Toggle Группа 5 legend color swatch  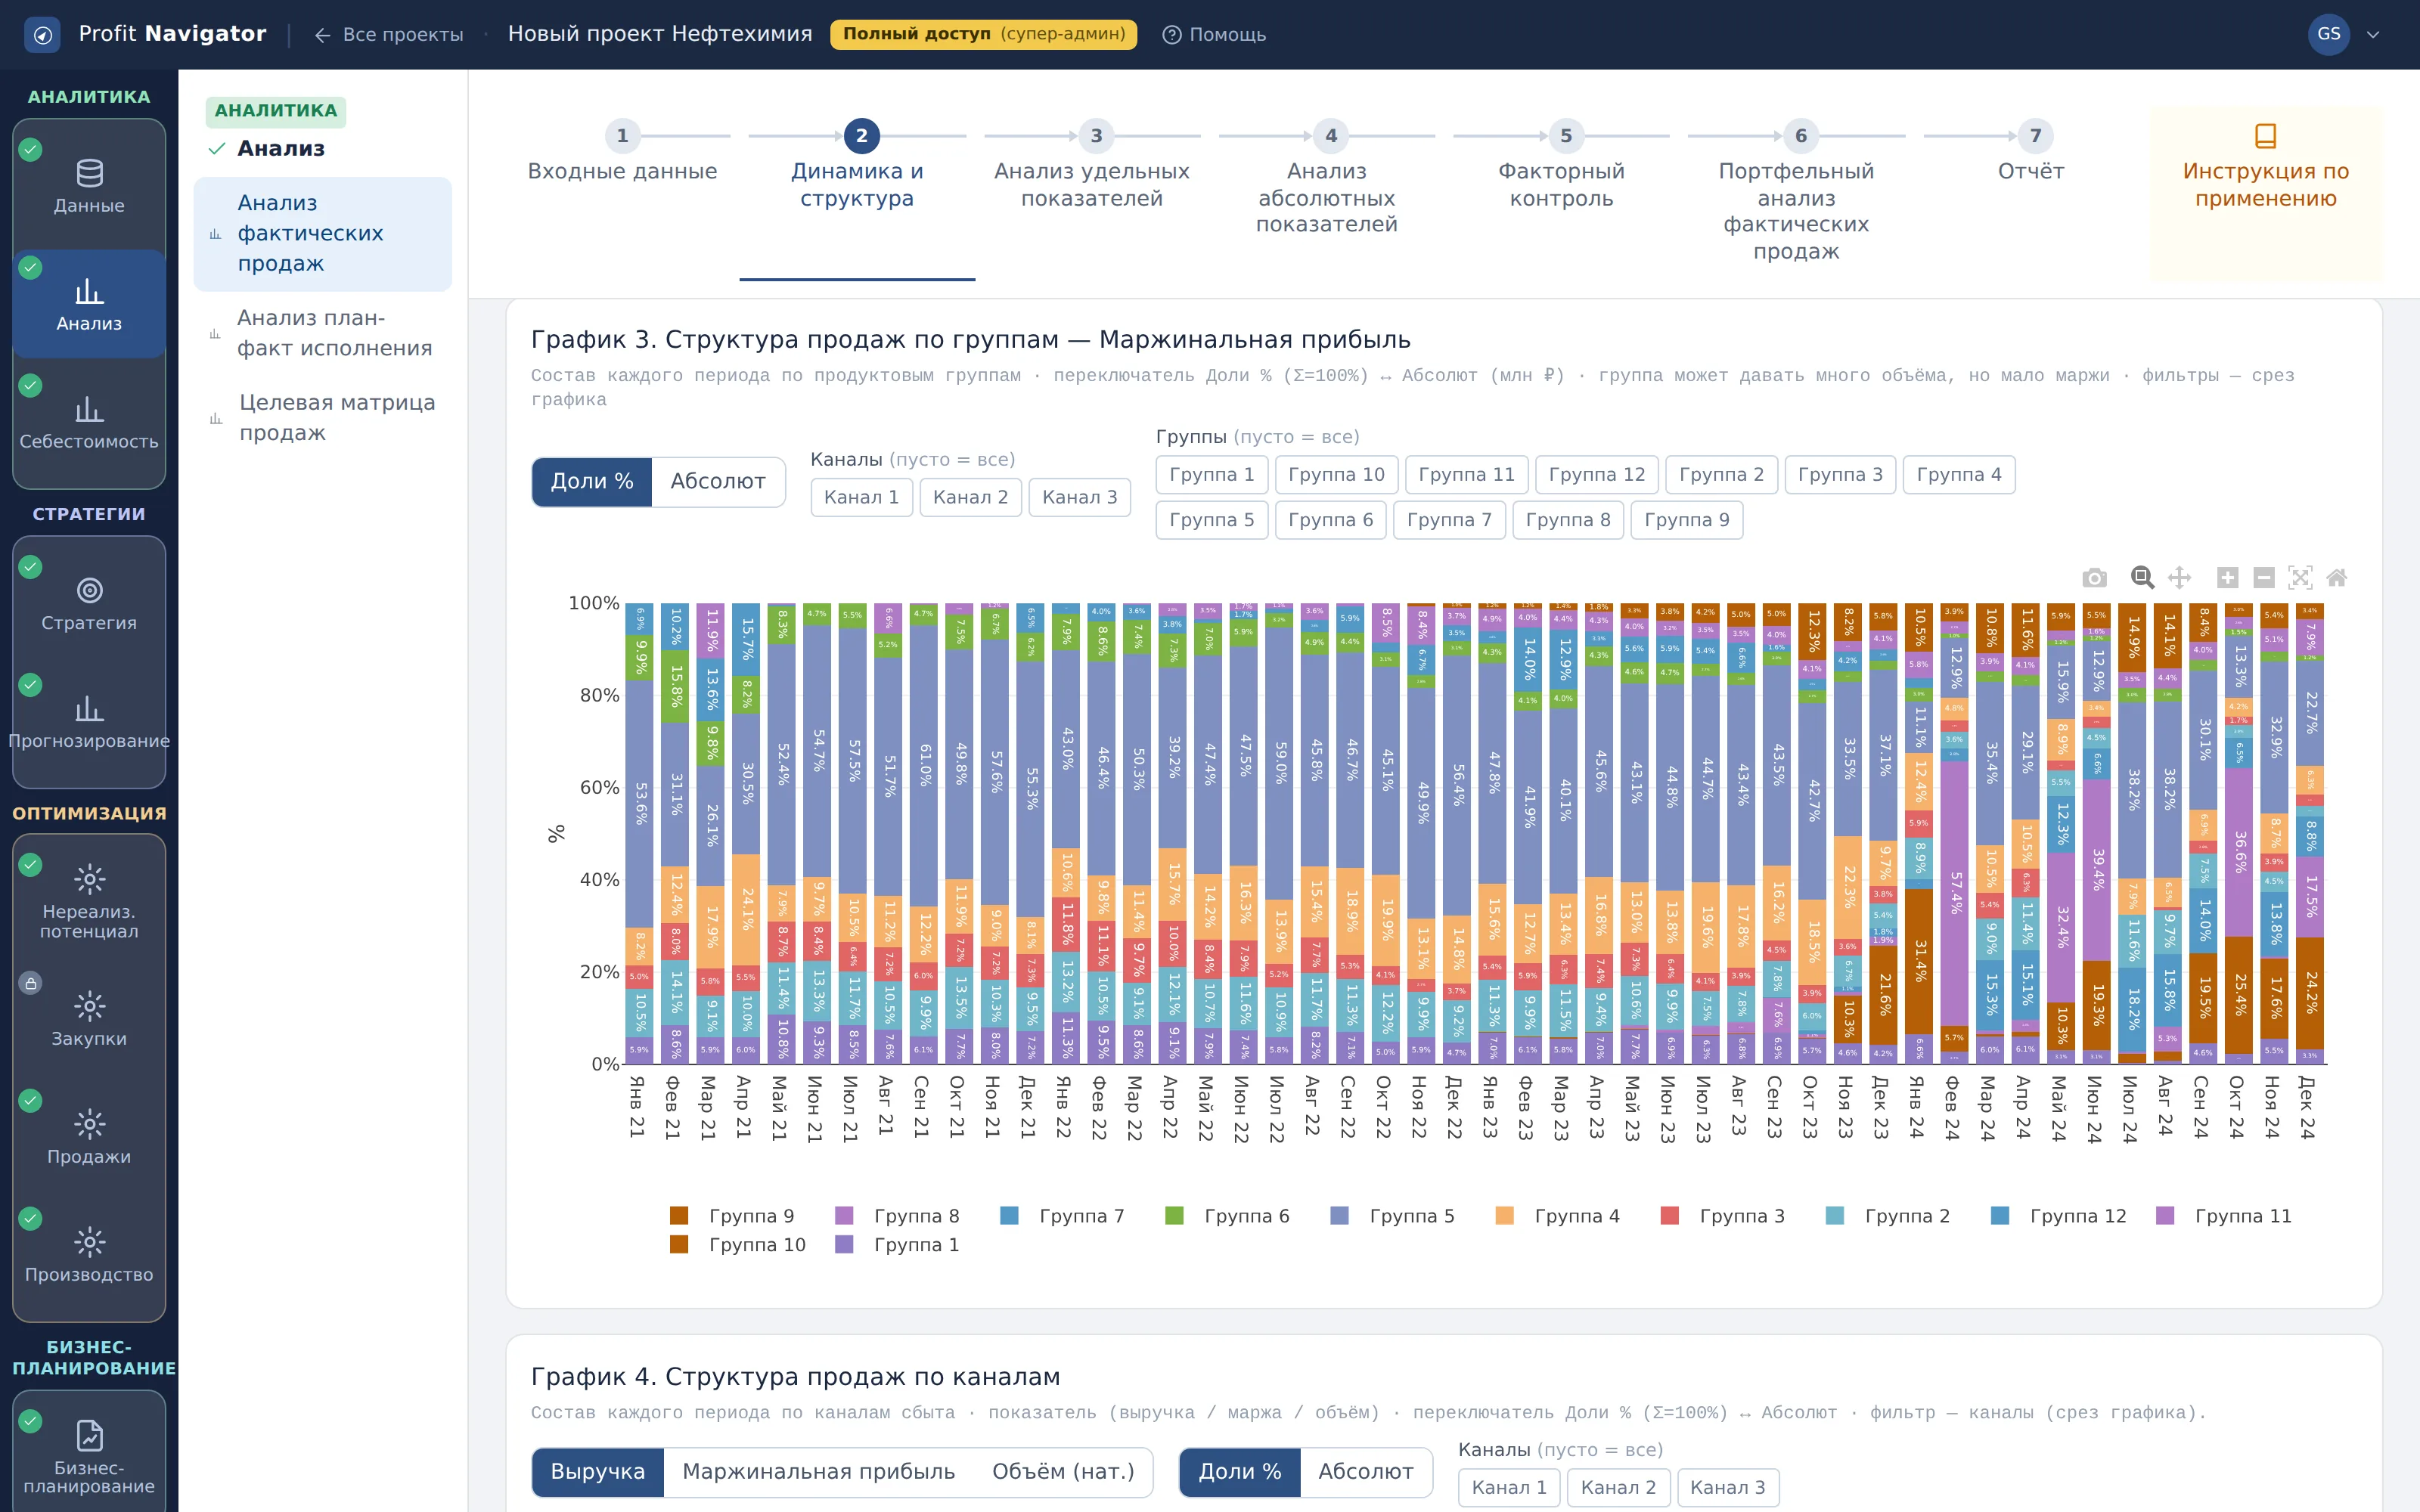1339,1216
